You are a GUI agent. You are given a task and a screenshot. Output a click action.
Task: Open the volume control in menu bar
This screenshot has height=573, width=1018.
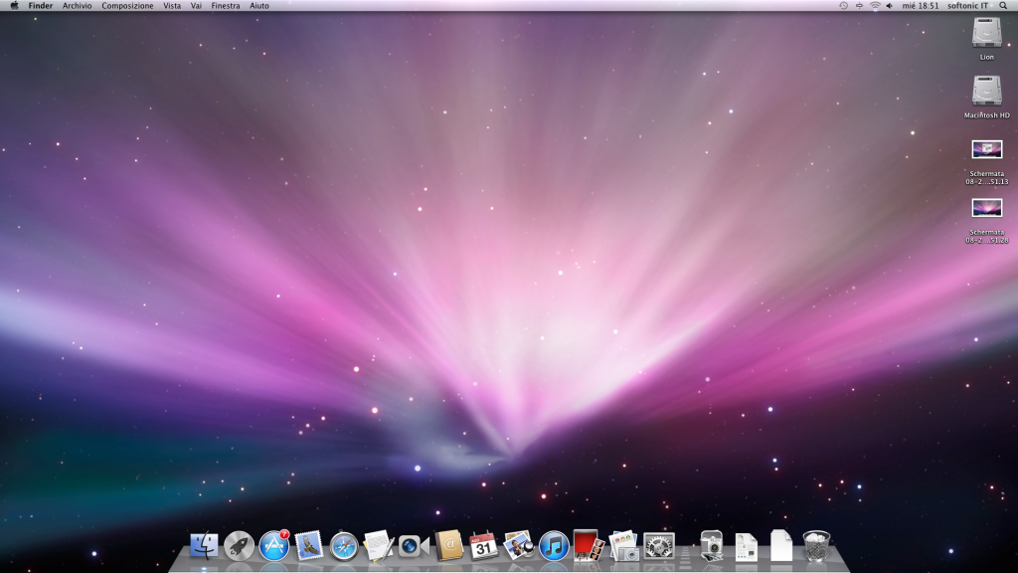(x=890, y=6)
